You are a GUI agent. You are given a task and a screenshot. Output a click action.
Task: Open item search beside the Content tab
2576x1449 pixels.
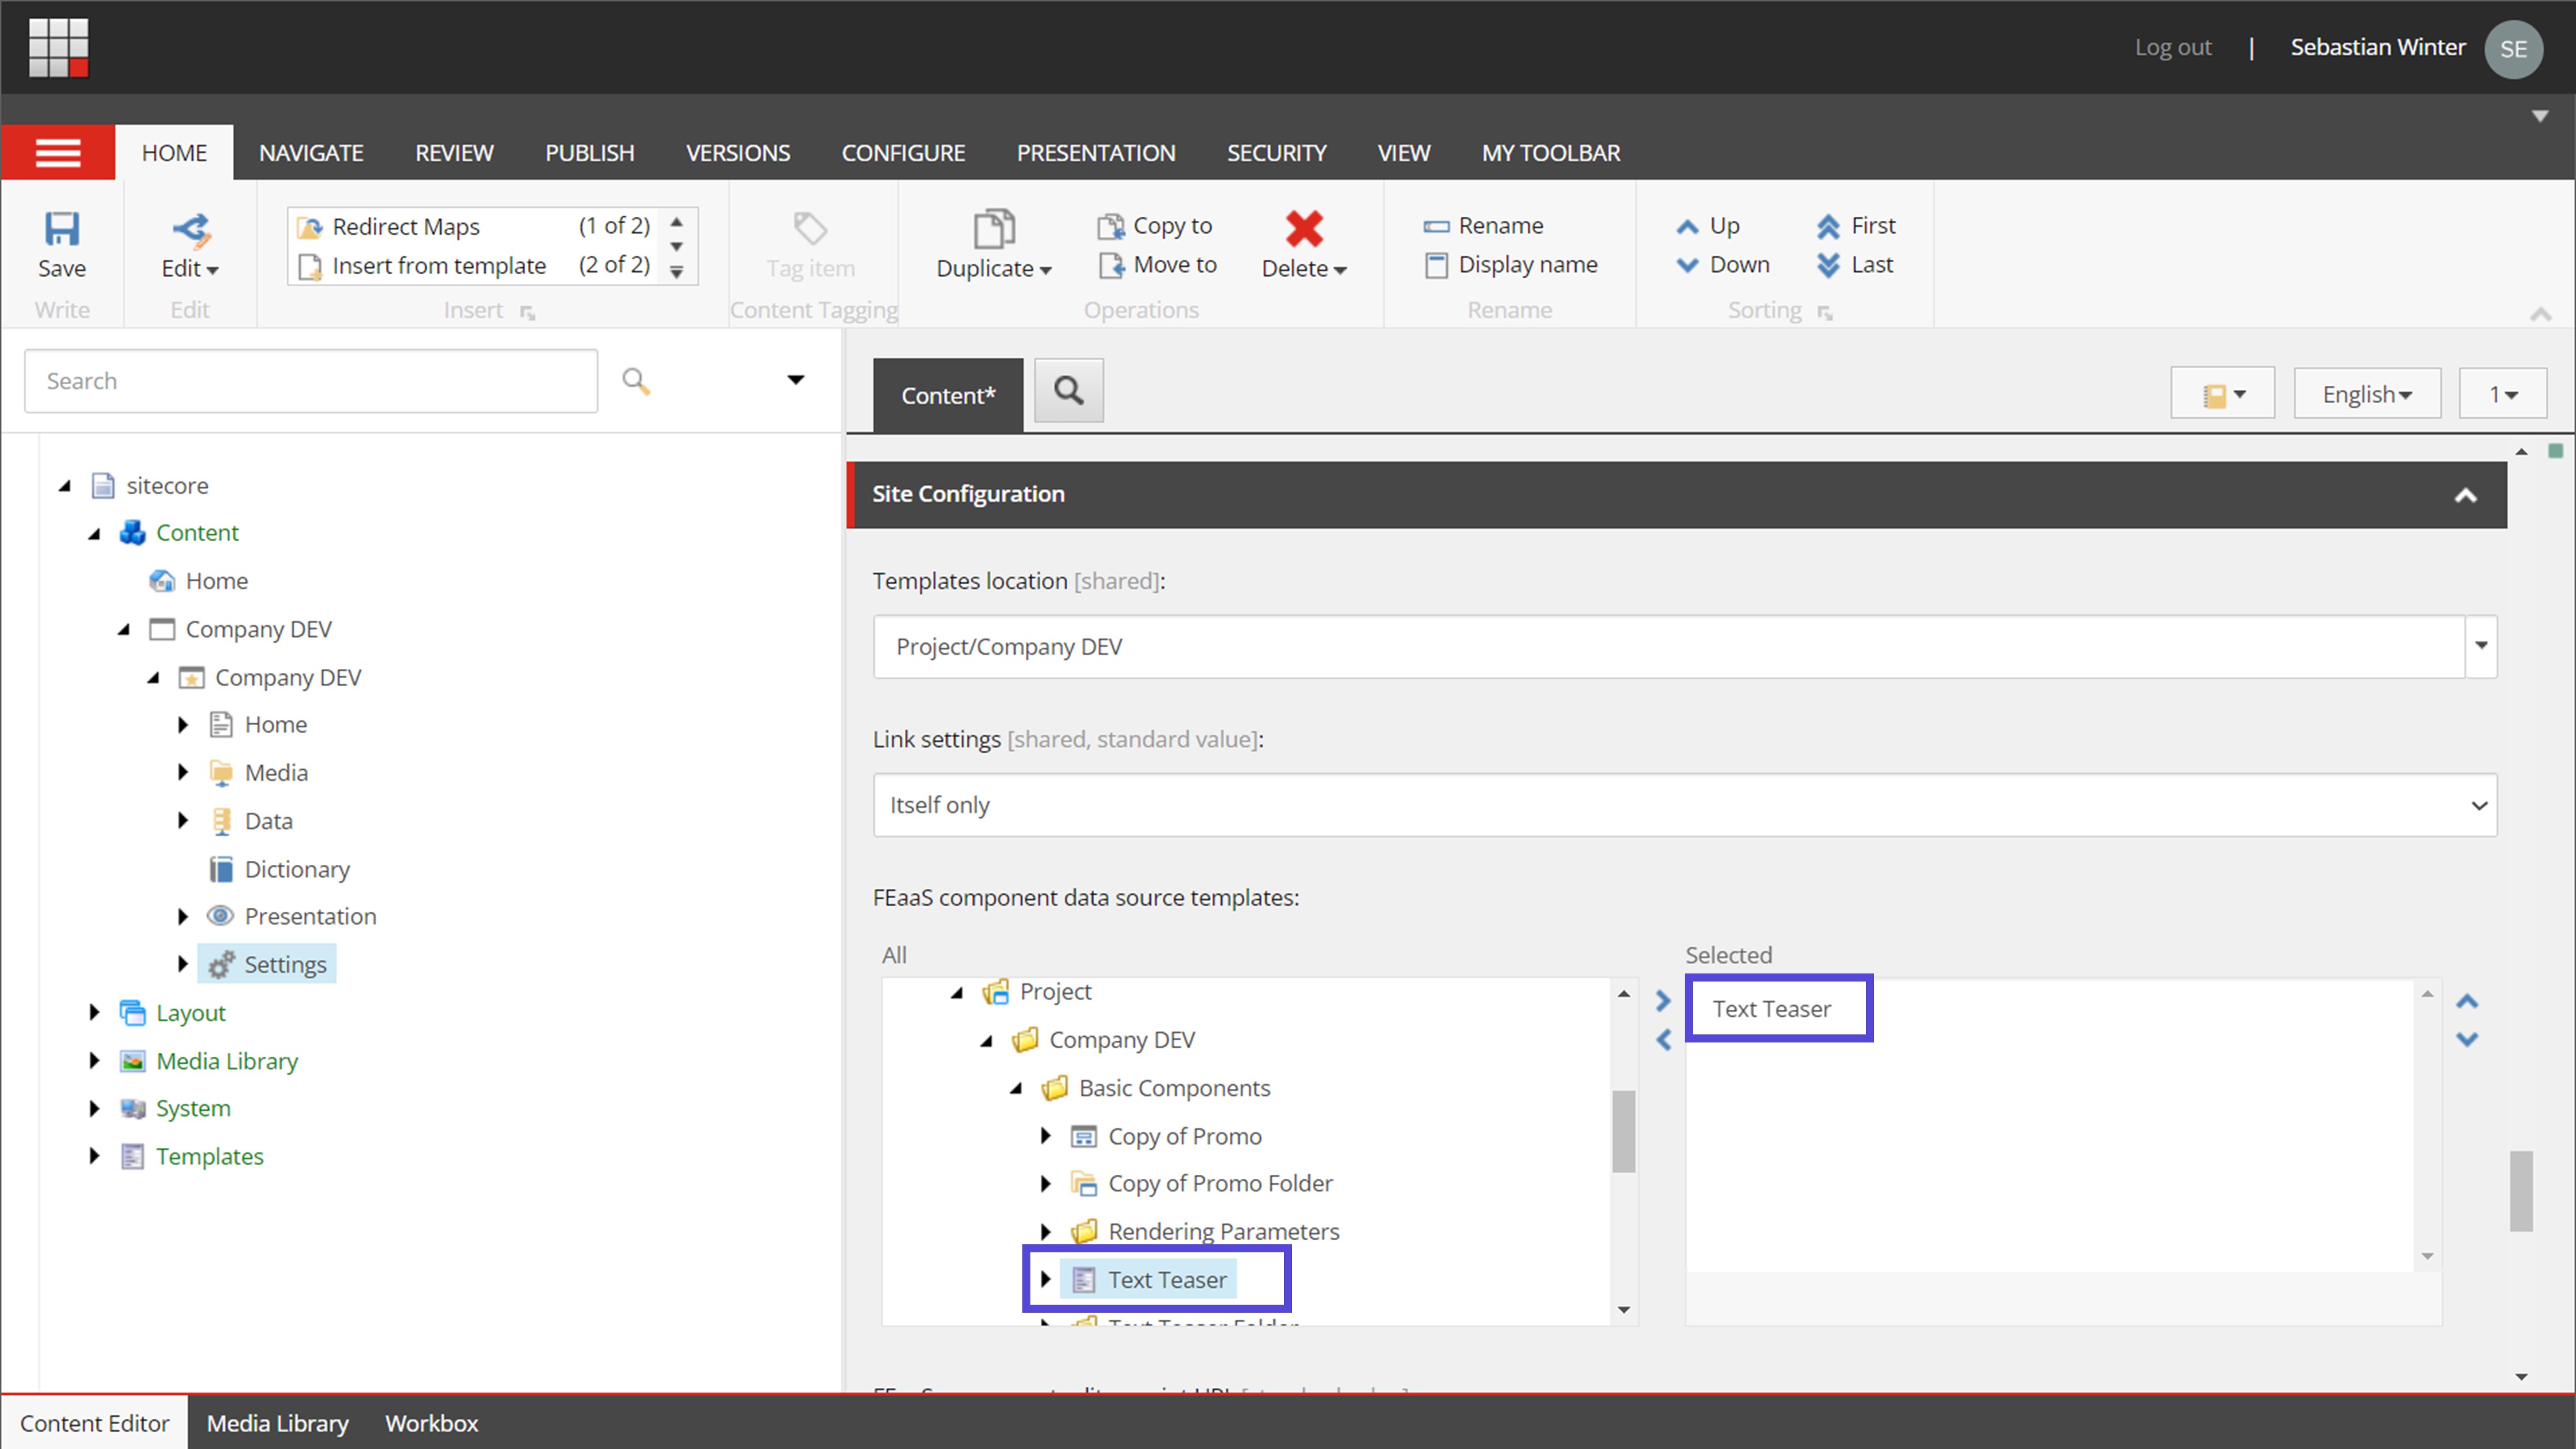[x=1068, y=390]
